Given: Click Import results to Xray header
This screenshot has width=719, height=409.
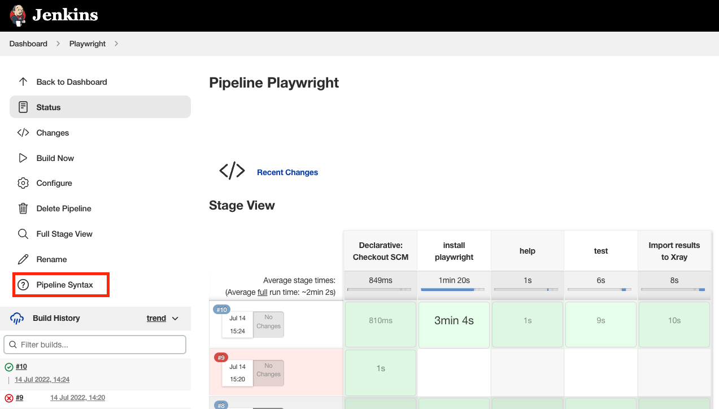Looking at the screenshot, I should pyautogui.click(x=674, y=251).
